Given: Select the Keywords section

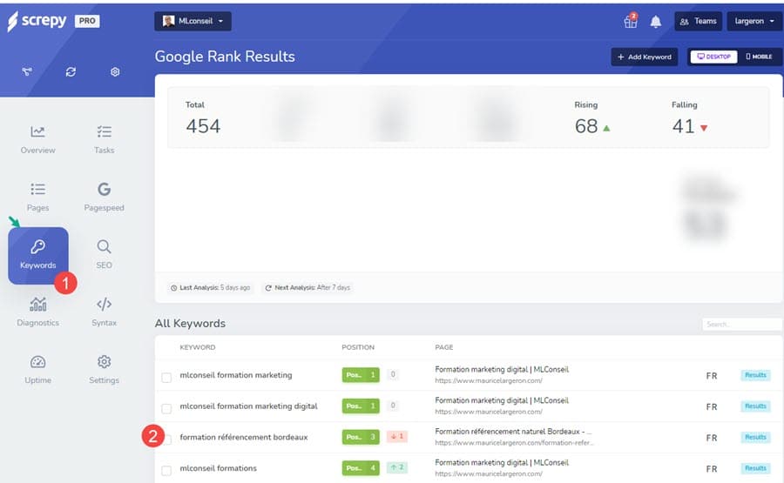Looking at the screenshot, I should 38,256.
